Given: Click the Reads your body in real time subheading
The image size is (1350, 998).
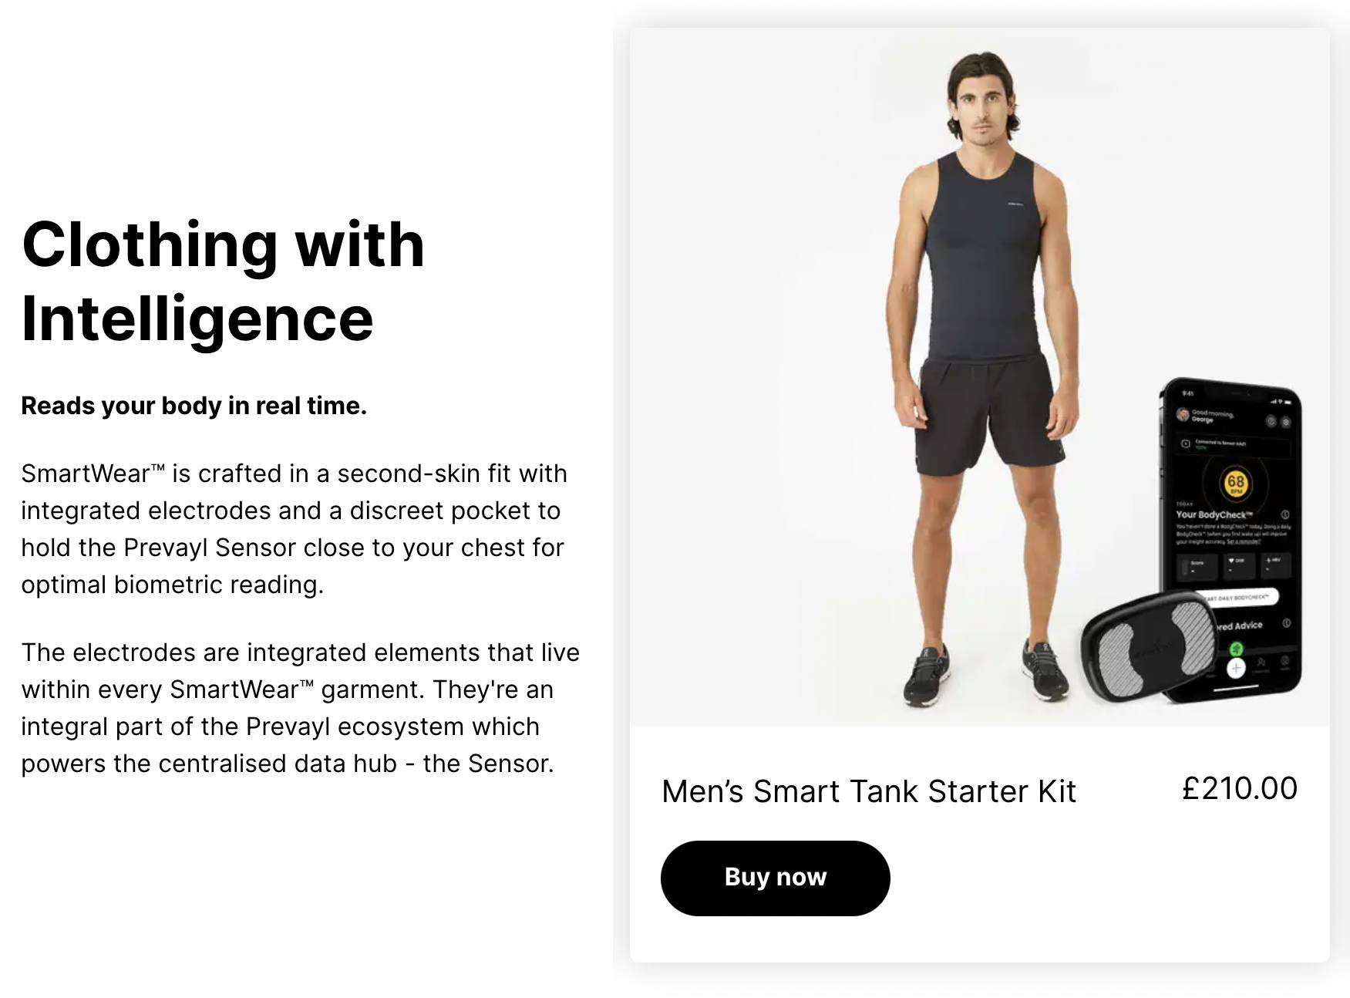Looking at the screenshot, I should [194, 406].
